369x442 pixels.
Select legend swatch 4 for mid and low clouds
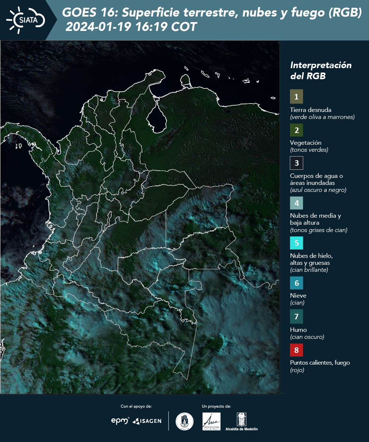point(296,203)
